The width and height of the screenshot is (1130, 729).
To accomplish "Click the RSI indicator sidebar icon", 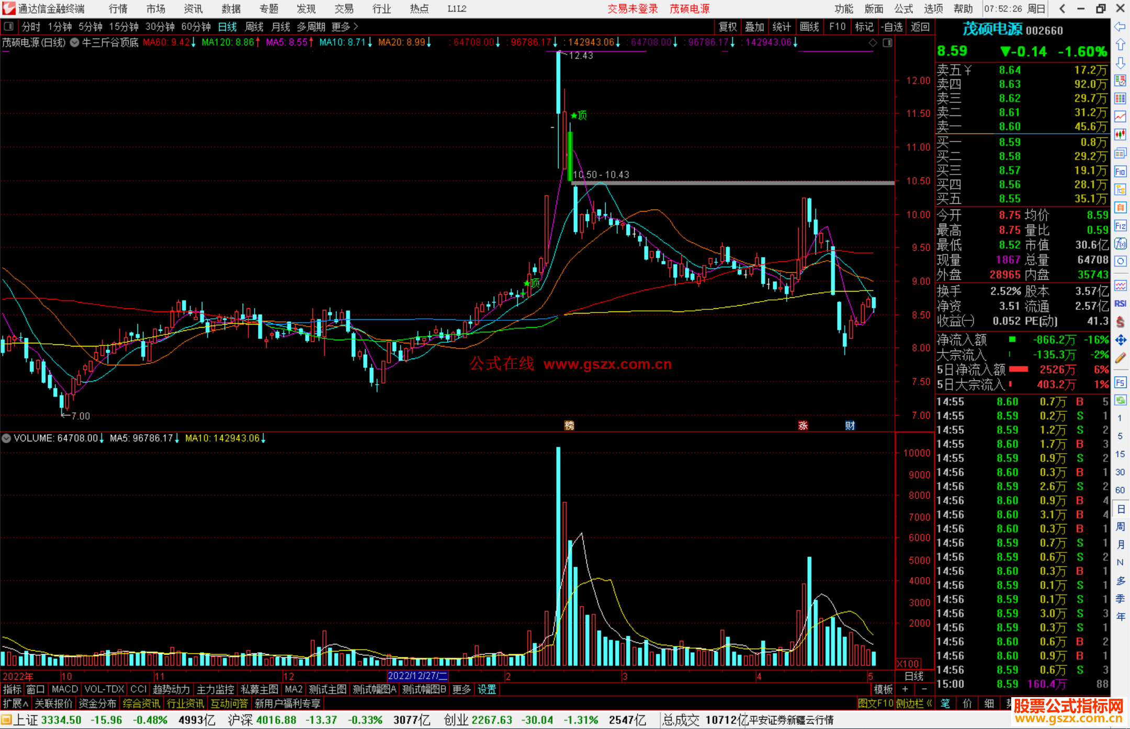I will point(1120,304).
